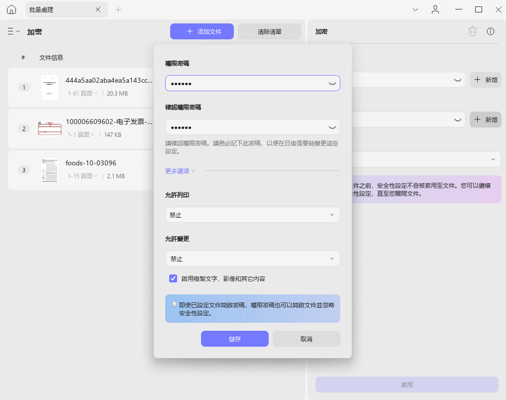This screenshot has width=506, height=400.
Task: Click the 取消 button in the dialog
Action: click(306, 339)
